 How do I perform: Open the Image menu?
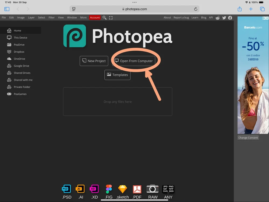click(x=21, y=18)
